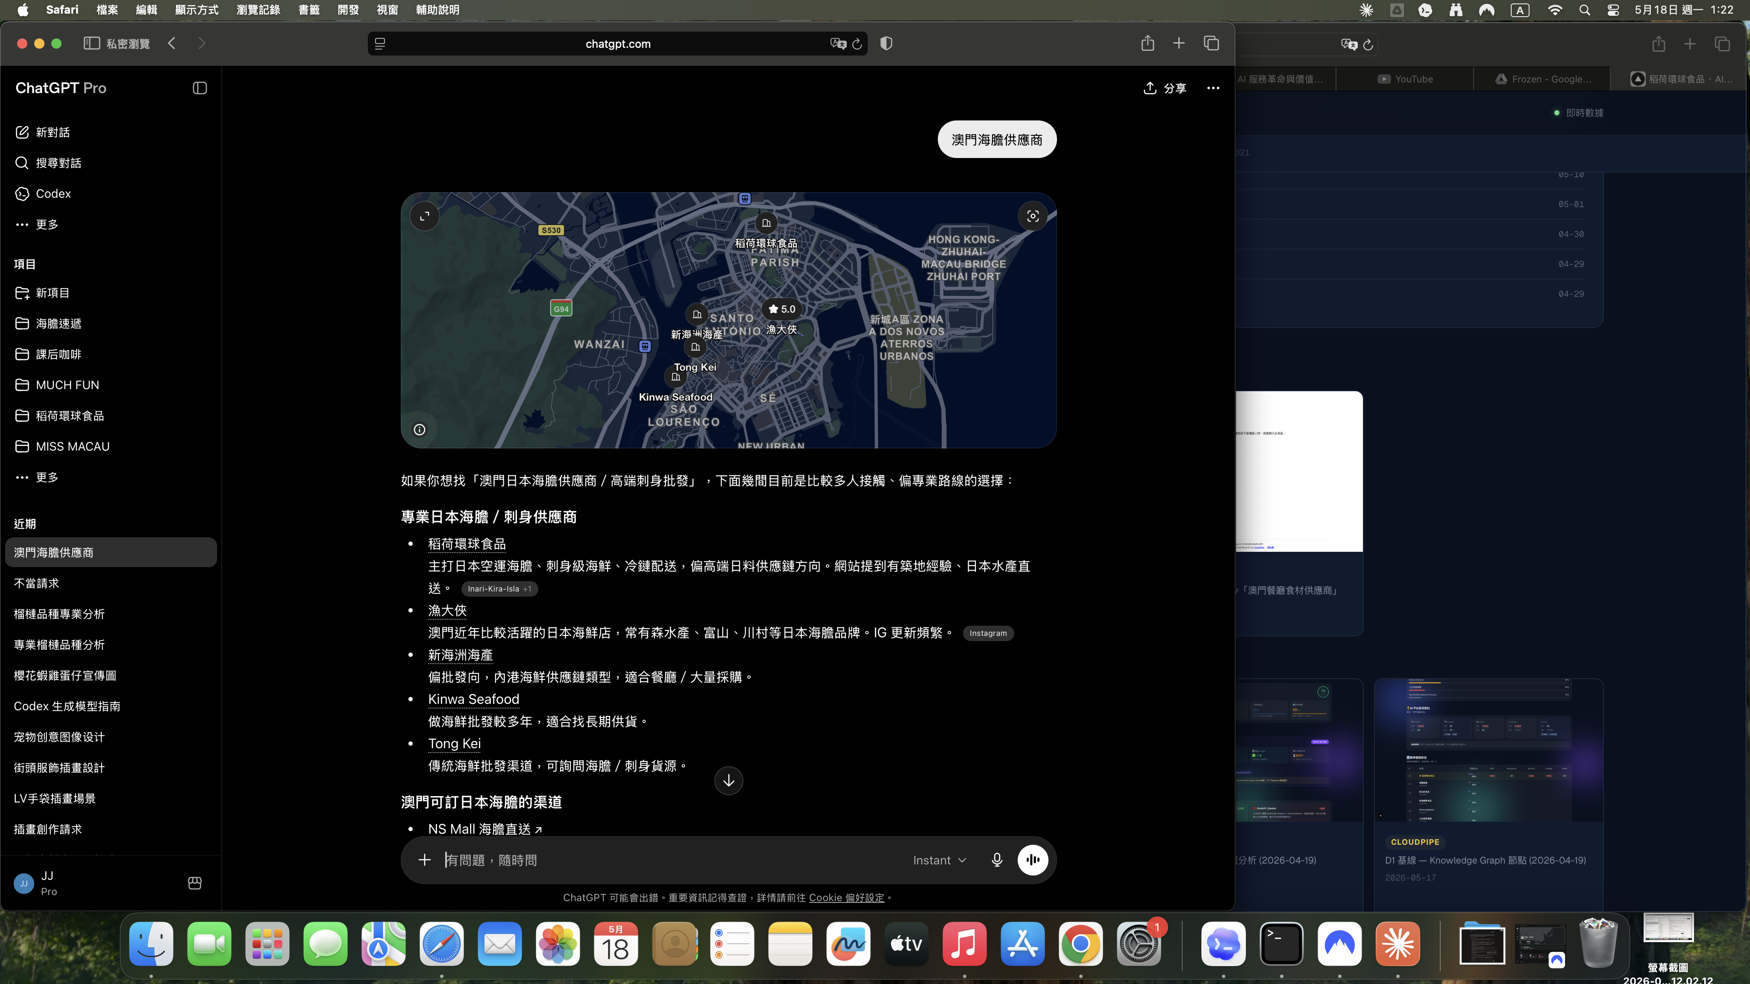Go back with Safari back arrow
This screenshot has width=1750, height=984.
point(172,44)
